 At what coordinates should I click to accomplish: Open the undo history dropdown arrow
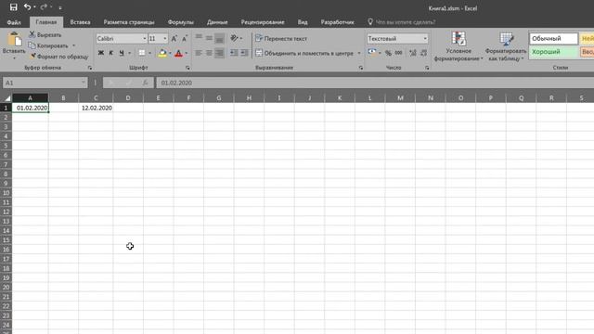point(34,7)
